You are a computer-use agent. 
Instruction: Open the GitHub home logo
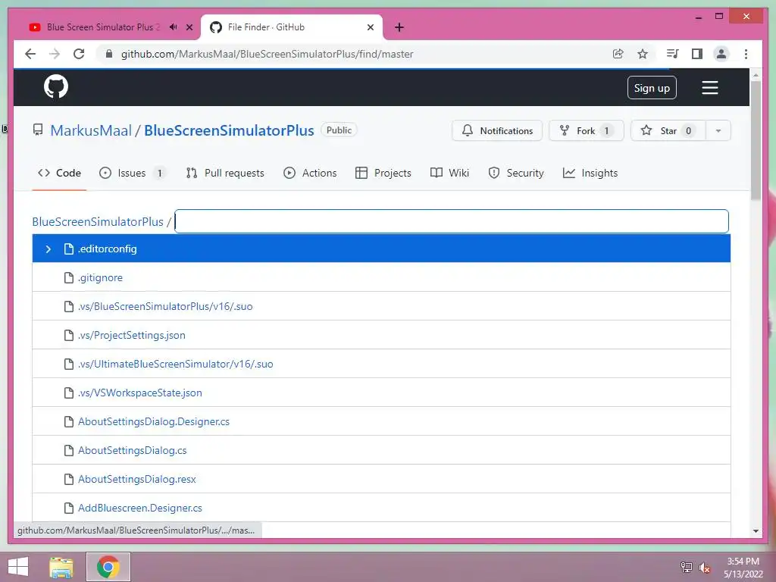coord(56,87)
